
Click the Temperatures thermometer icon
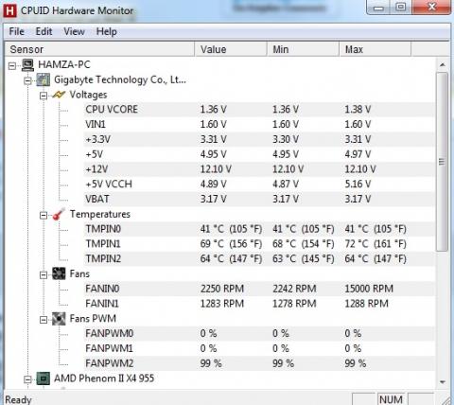click(59, 214)
